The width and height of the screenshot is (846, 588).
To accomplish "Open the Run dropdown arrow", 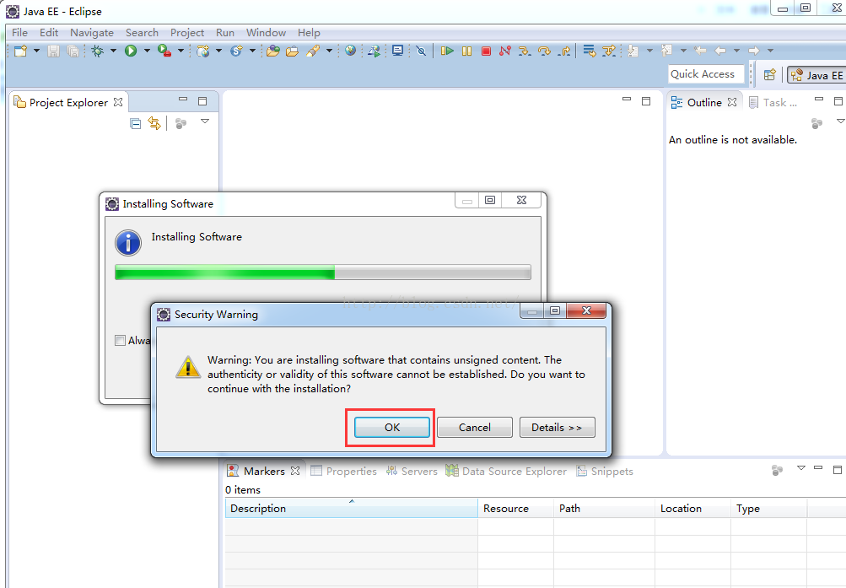I will pyautogui.click(x=147, y=51).
